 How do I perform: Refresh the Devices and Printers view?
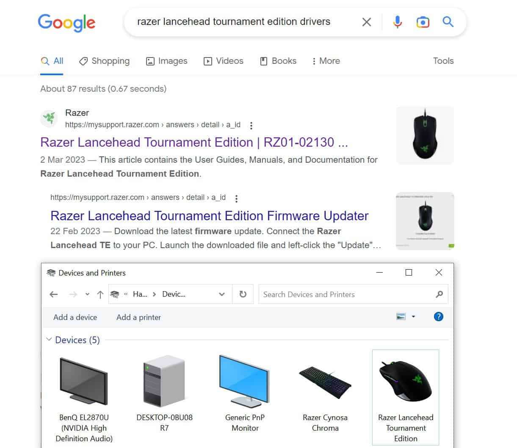pyautogui.click(x=243, y=294)
